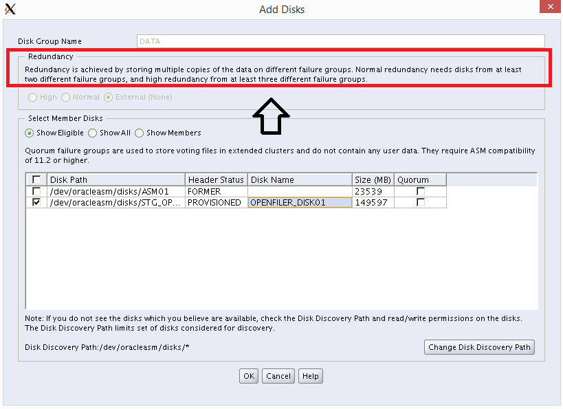Edit the OPENFILER_DISK01 disk name field

click(300, 203)
